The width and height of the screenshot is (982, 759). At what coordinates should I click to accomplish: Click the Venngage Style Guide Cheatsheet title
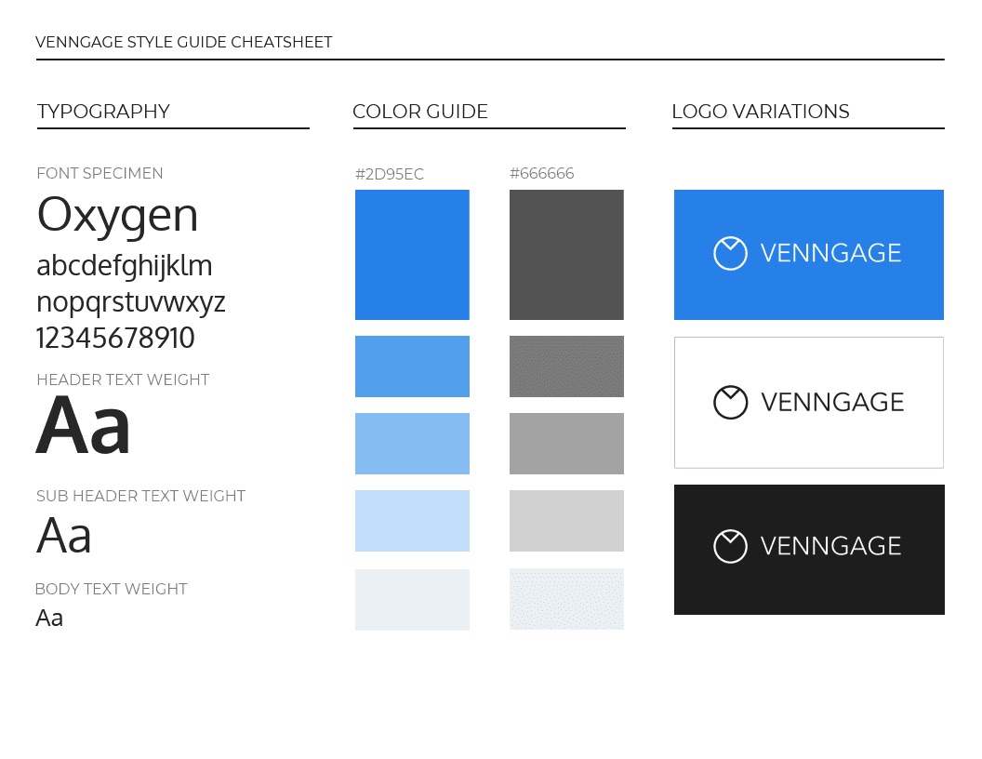point(183,42)
